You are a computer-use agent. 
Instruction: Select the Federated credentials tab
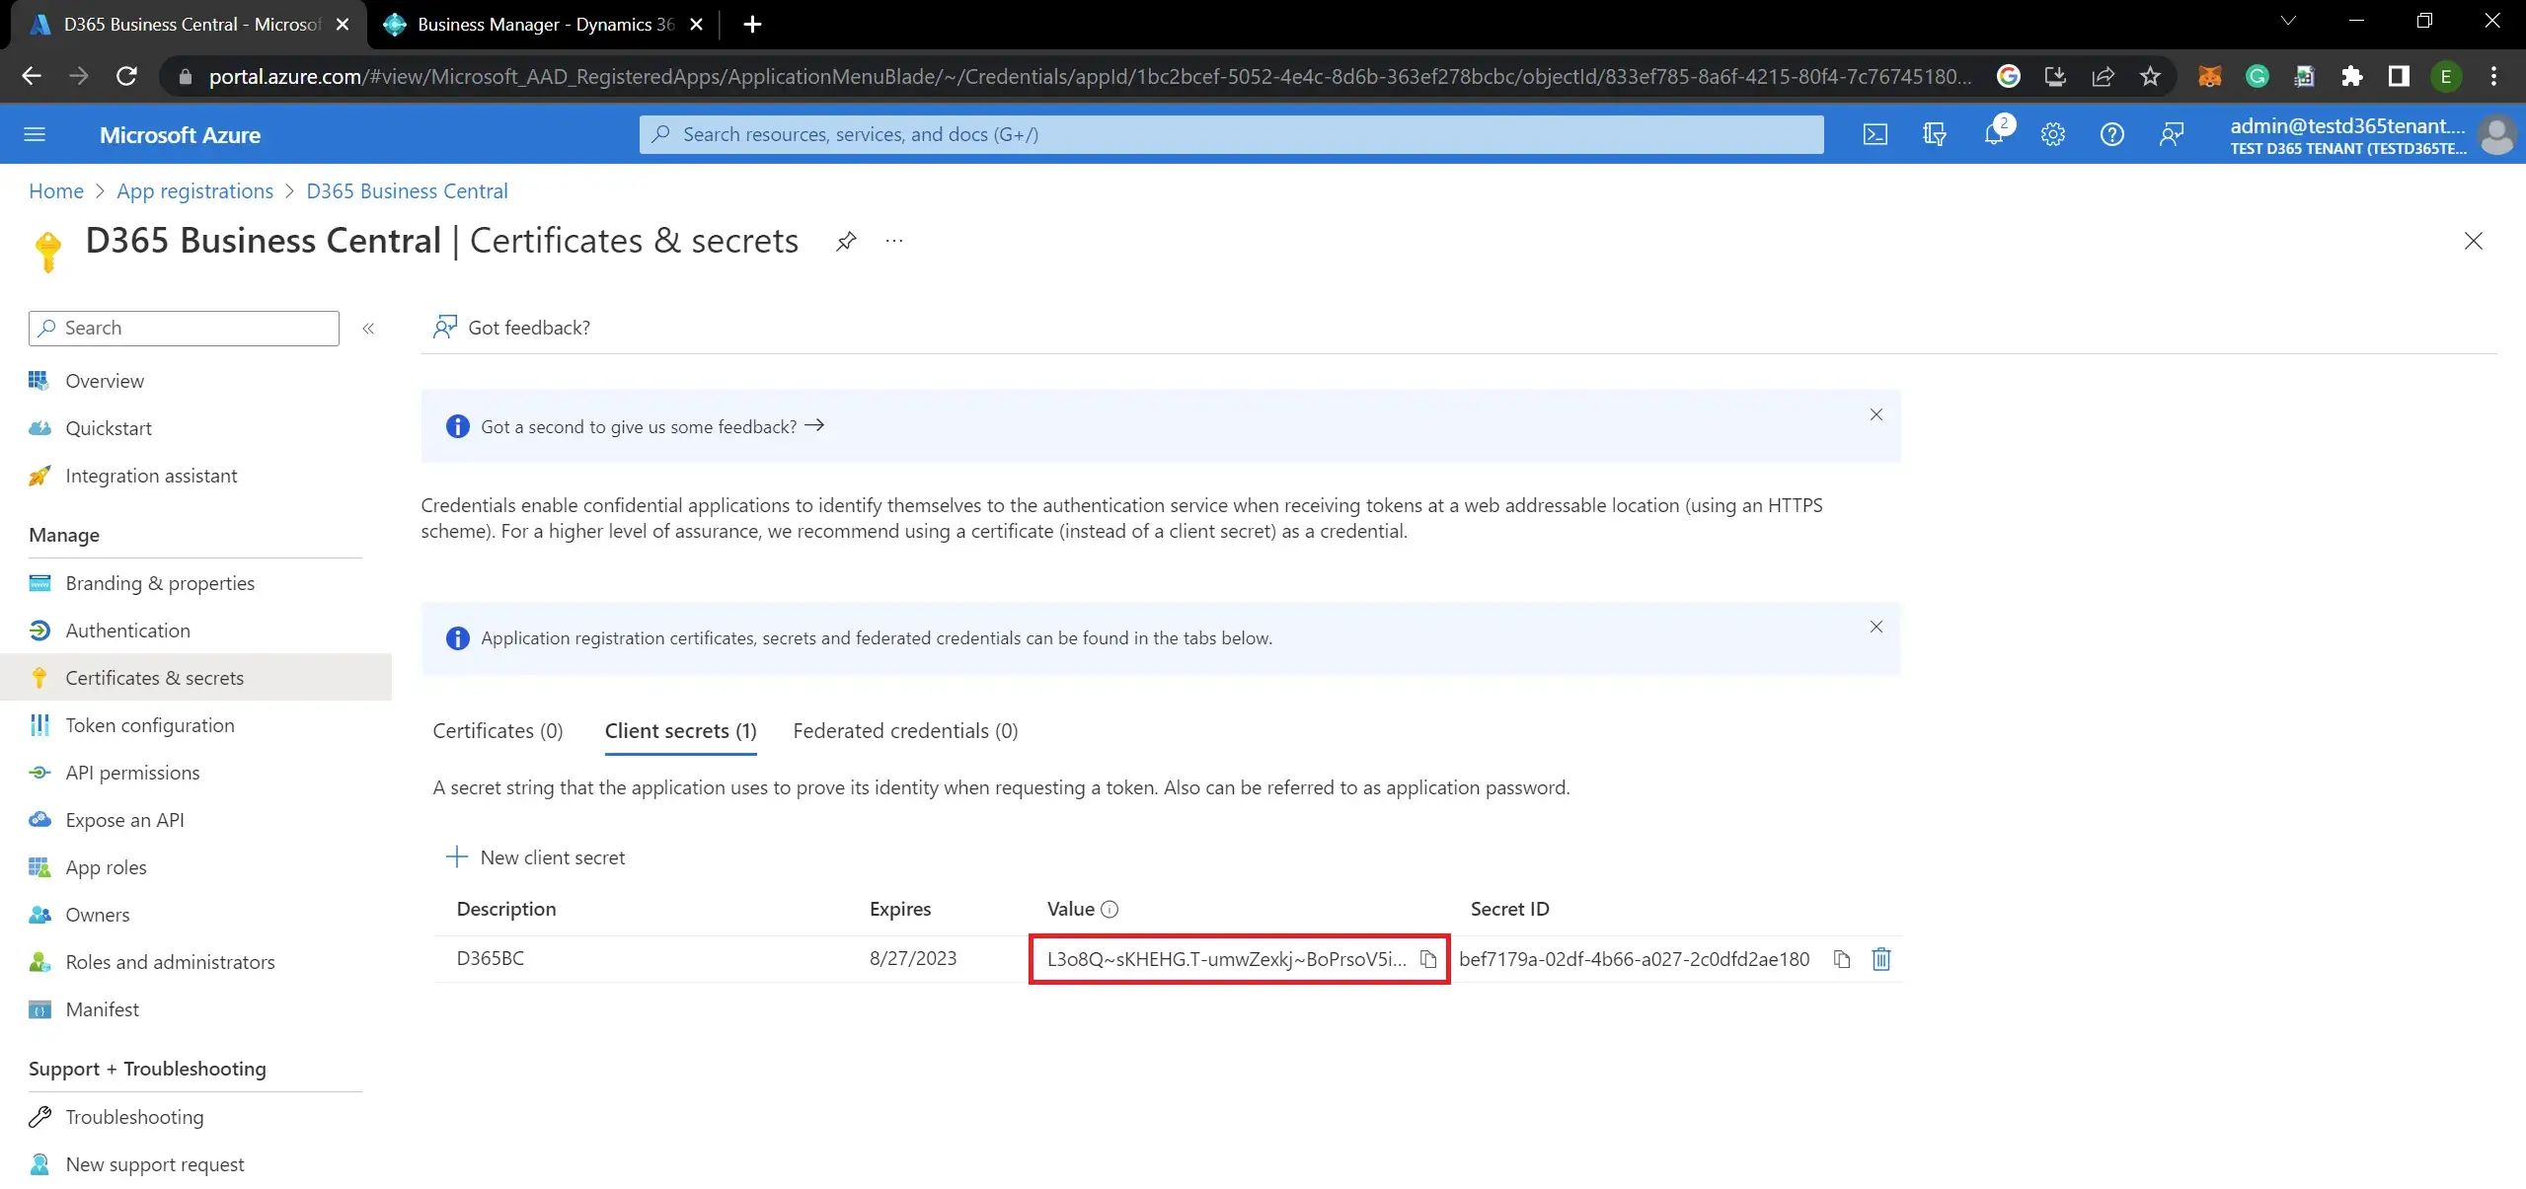click(x=905, y=730)
